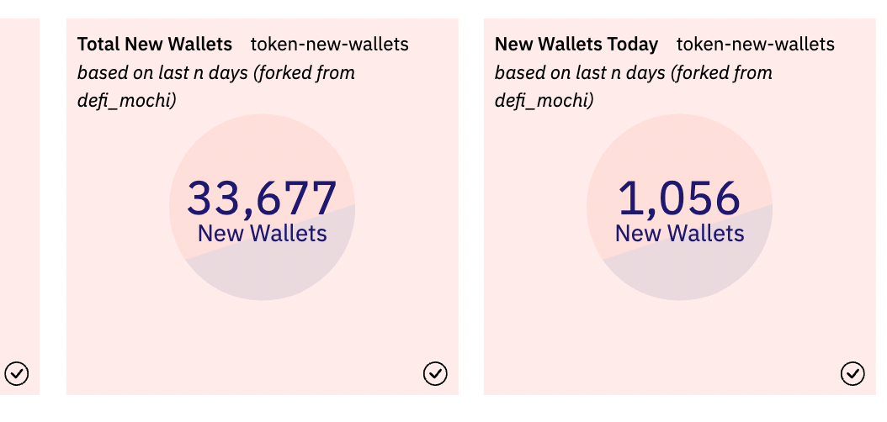Click the New Wallets label under 1,056
The image size is (887, 422).
coord(679,234)
